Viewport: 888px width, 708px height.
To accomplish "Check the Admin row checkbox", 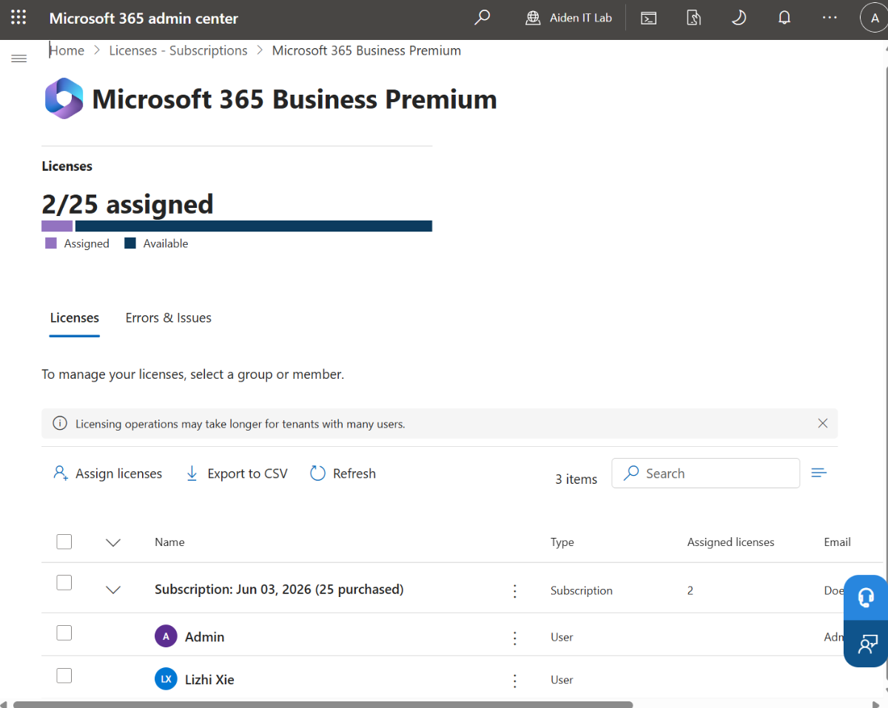I will point(64,633).
